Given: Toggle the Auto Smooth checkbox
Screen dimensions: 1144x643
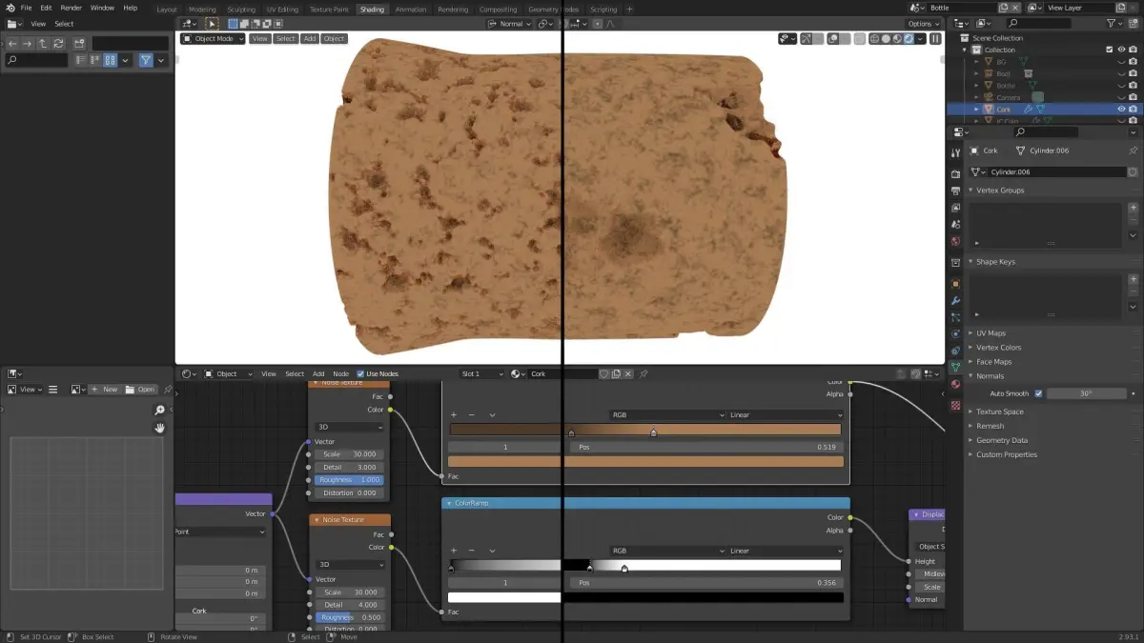Looking at the screenshot, I should coord(1038,393).
